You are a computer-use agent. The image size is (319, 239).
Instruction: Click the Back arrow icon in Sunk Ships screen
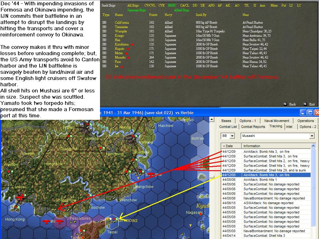pyautogui.click(x=285, y=104)
